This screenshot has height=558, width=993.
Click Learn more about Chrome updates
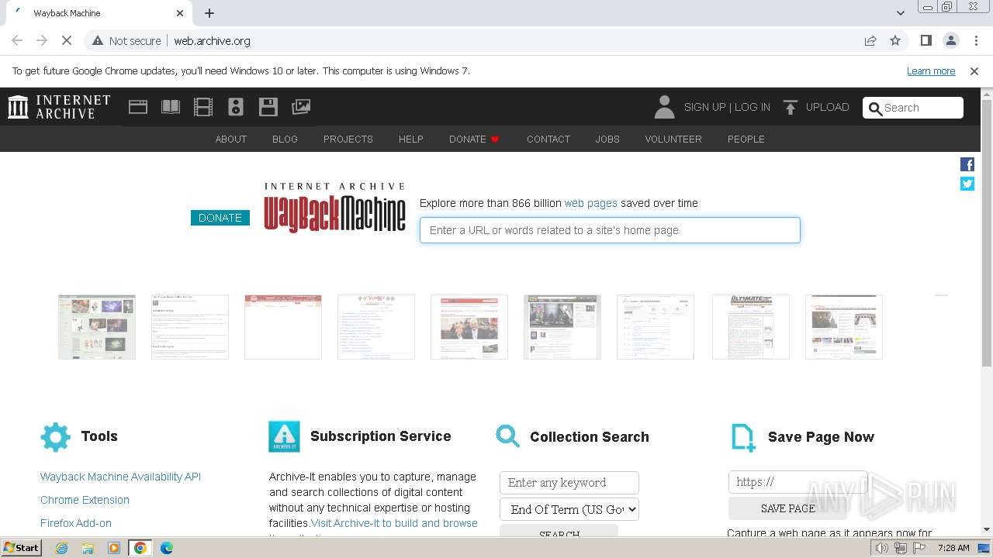point(931,71)
